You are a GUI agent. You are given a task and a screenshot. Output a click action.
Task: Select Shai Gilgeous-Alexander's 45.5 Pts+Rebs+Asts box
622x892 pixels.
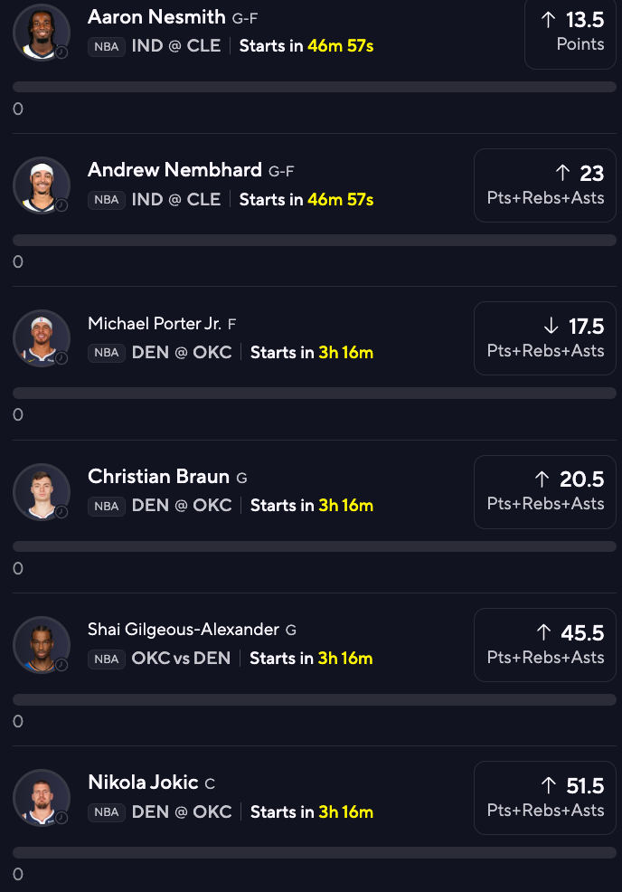pos(545,645)
